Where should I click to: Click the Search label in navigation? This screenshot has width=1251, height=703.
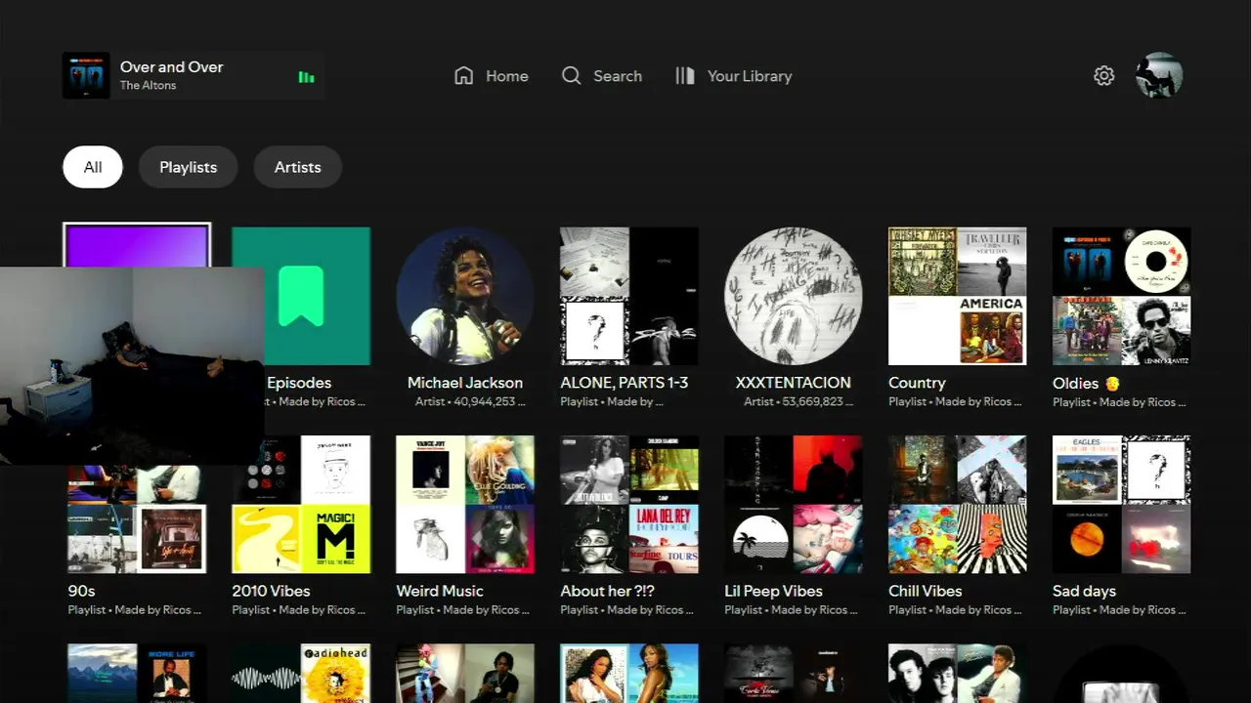click(618, 76)
